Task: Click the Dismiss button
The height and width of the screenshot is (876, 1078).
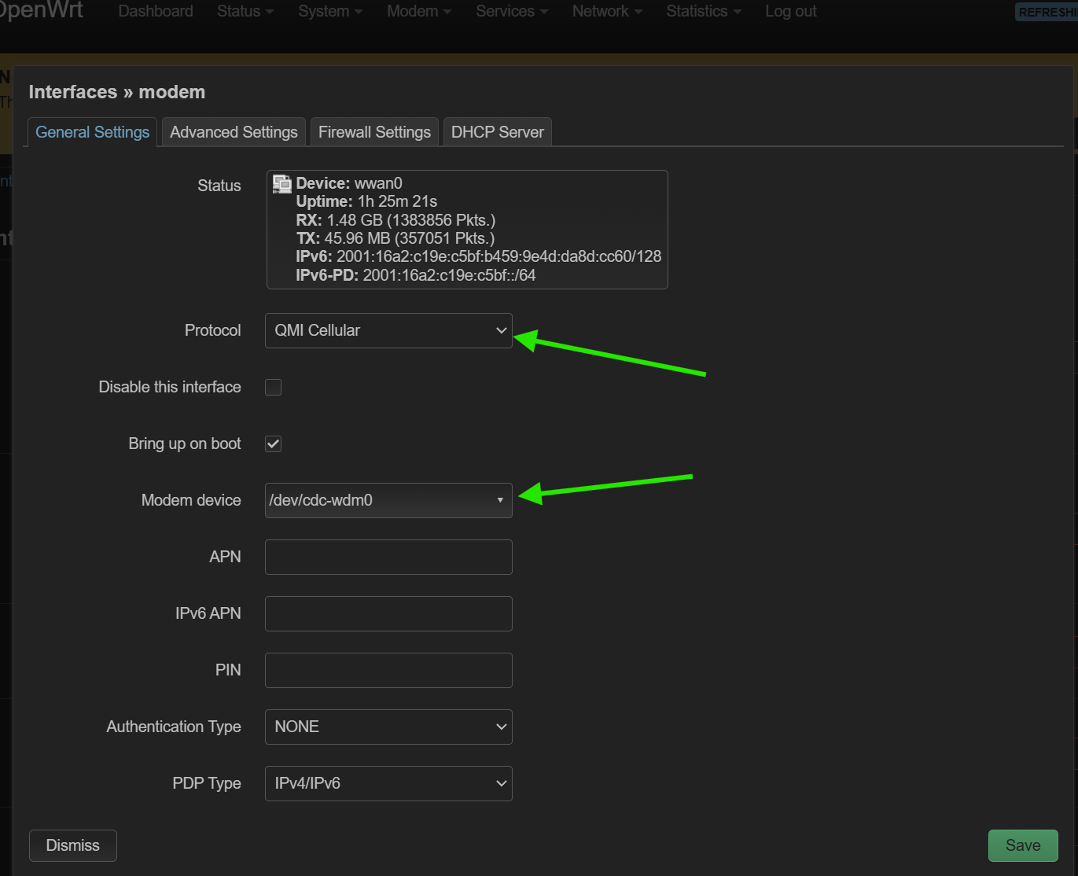Action: 73,845
